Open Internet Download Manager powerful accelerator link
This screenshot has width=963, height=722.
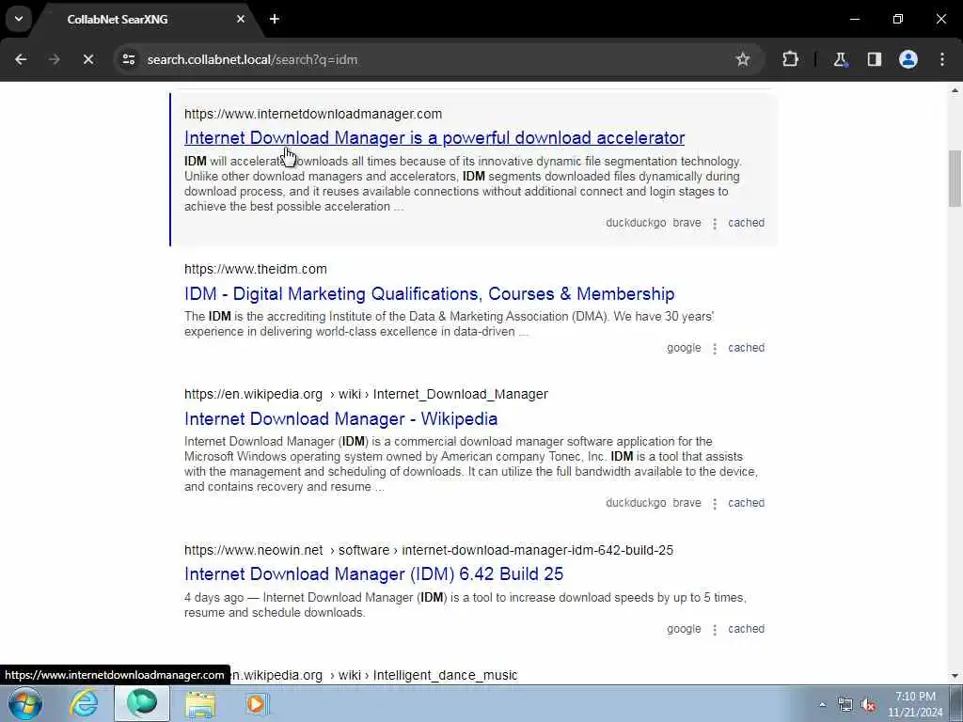tap(434, 137)
